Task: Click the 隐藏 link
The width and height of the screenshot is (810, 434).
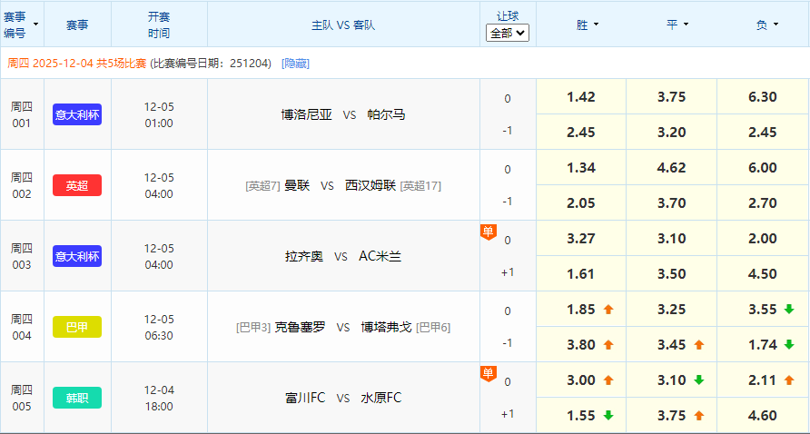Action: (x=295, y=64)
